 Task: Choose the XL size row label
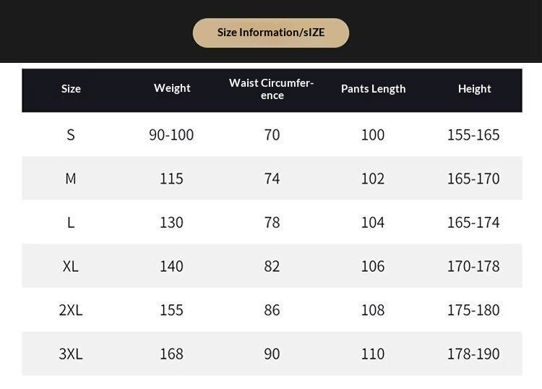71,266
